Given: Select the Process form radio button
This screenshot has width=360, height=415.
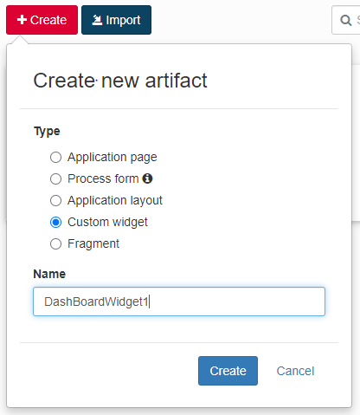Looking at the screenshot, I should [x=55, y=178].
